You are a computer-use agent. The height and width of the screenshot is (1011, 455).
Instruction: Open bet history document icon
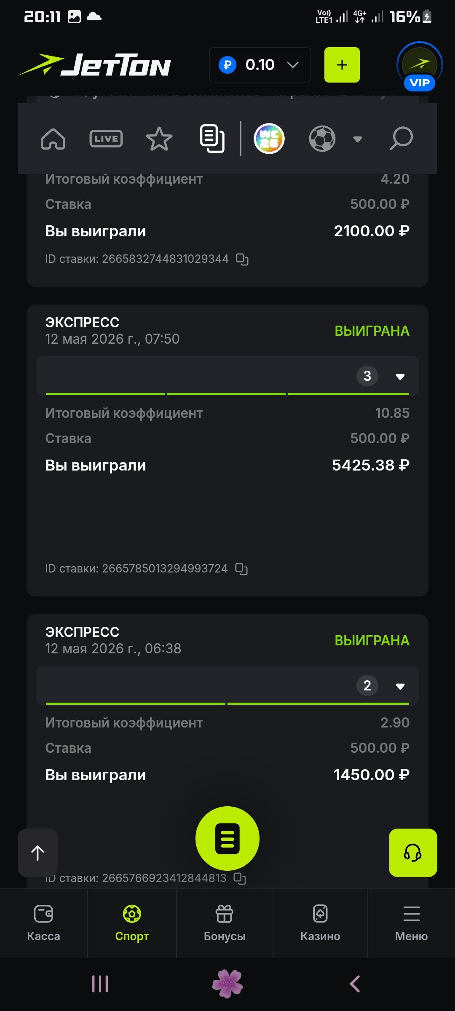212,139
